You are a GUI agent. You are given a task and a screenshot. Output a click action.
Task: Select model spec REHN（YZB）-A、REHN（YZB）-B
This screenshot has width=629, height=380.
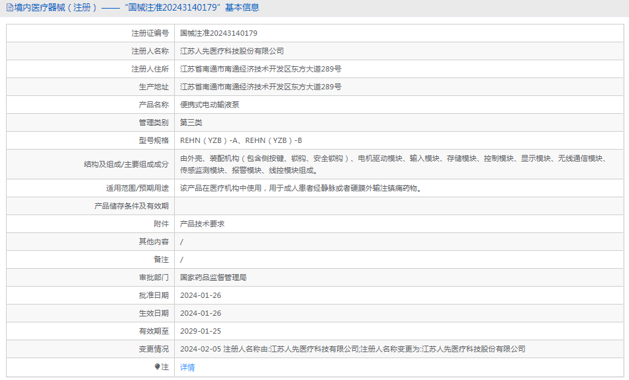point(241,140)
